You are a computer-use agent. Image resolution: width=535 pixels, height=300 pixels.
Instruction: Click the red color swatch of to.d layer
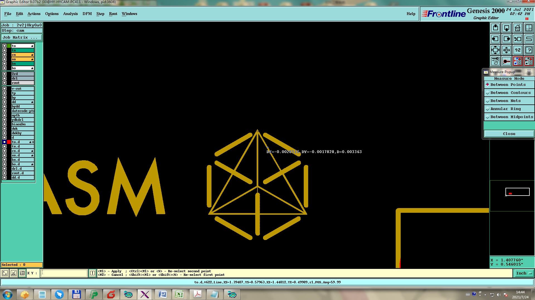(9, 142)
